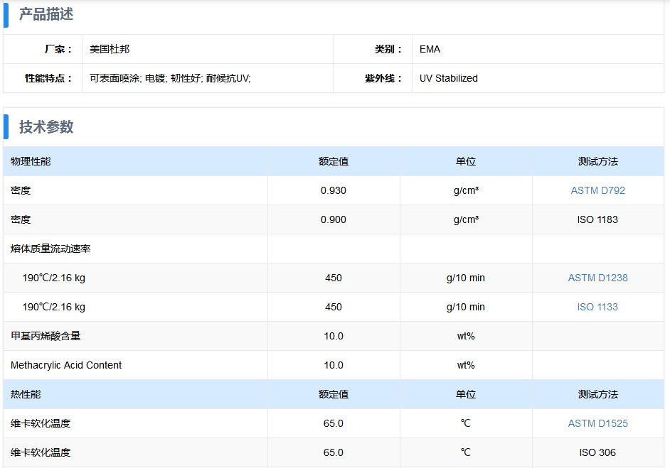Image resolution: width=670 pixels, height=468 pixels.
Task: Click the 紫外线 field label
Action: 383,78
